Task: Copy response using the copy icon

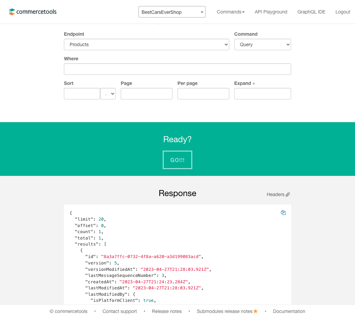Action: tap(283, 213)
